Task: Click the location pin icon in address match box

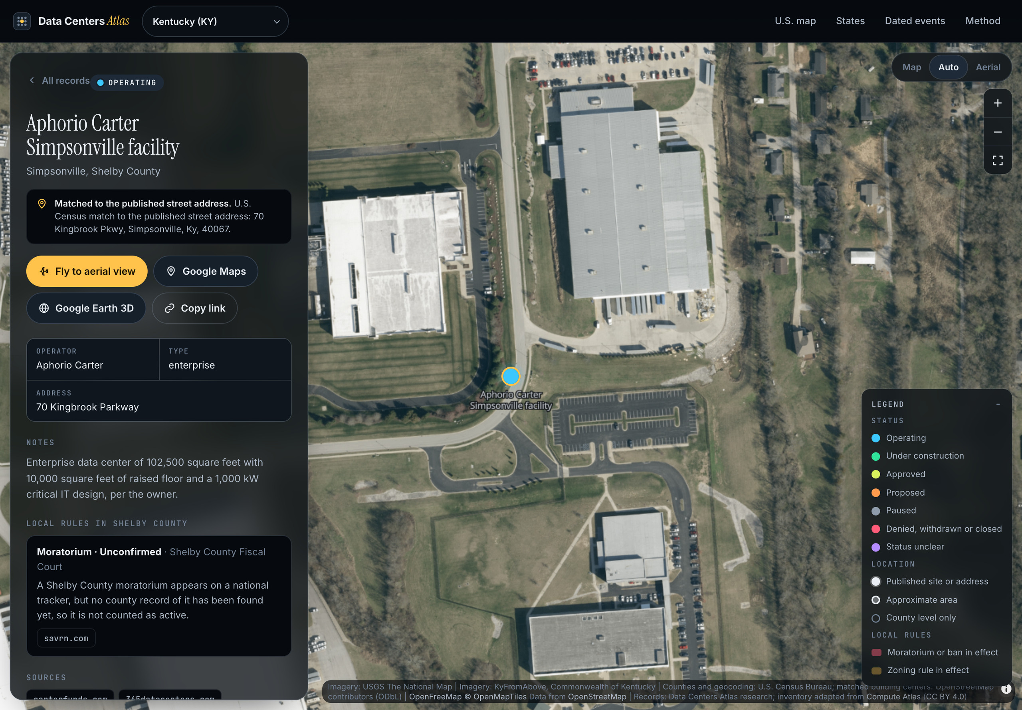Action: click(42, 204)
